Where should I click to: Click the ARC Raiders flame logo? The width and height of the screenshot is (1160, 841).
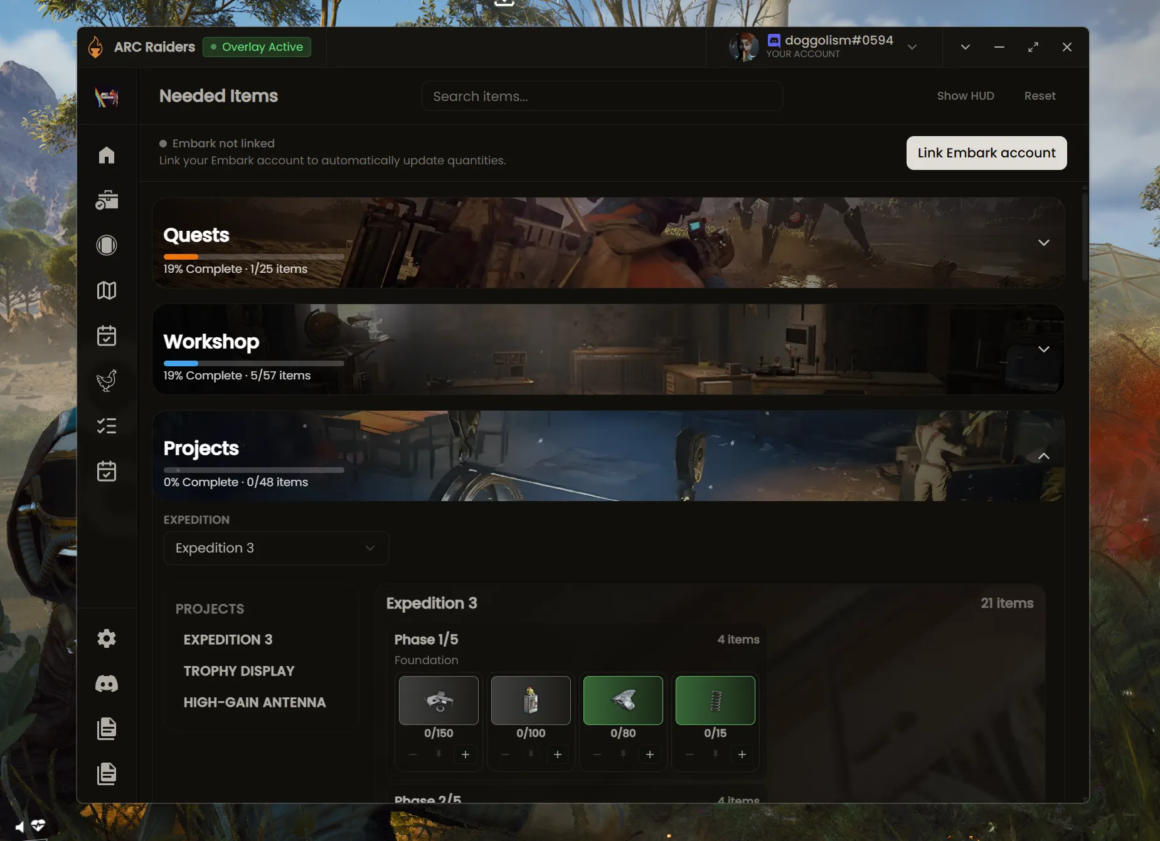(95, 47)
